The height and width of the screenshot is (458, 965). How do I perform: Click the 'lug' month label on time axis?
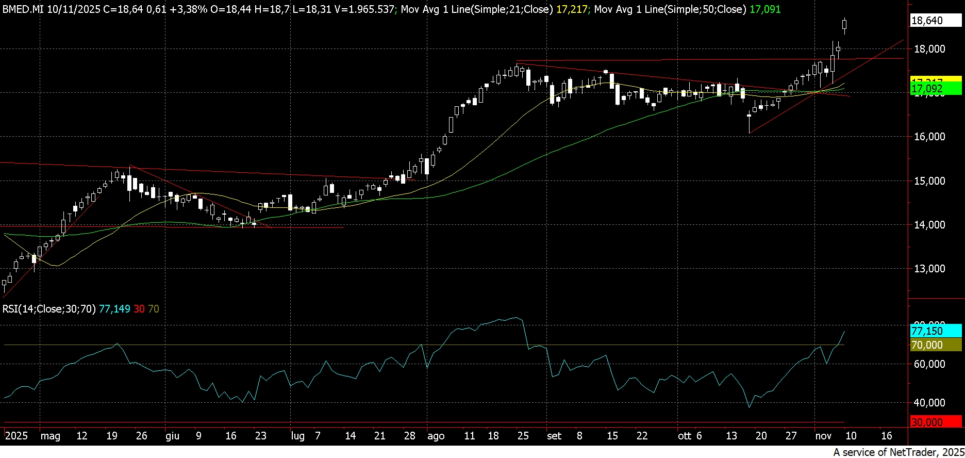(297, 436)
